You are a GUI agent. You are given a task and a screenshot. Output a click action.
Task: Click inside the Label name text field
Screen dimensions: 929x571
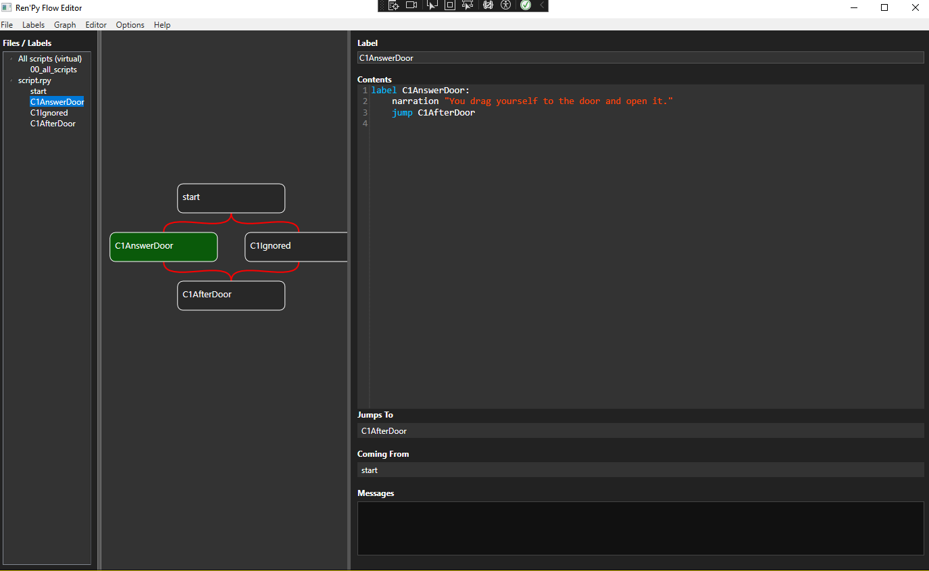pos(640,58)
